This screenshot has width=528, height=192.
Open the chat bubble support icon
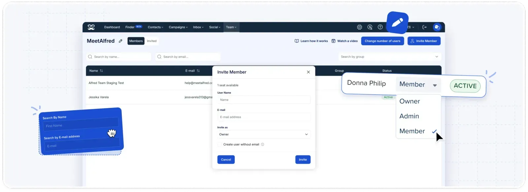click(437, 27)
